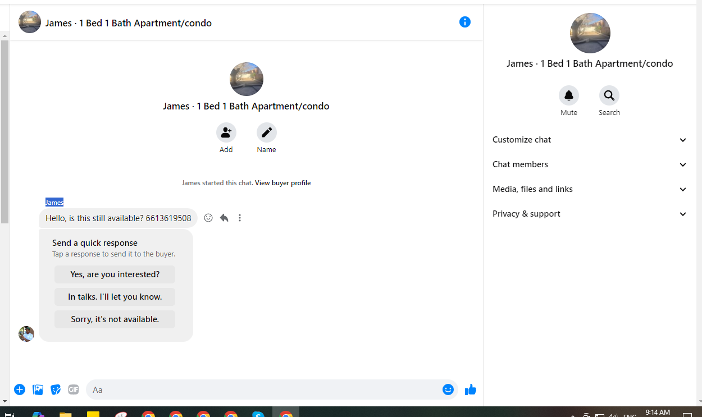Click the right panel profile picture
This screenshot has width=702, height=417.
pos(590,33)
